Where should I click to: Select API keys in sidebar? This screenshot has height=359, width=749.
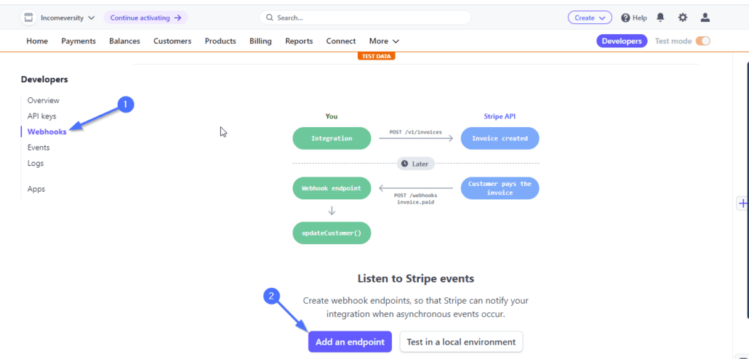point(41,116)
